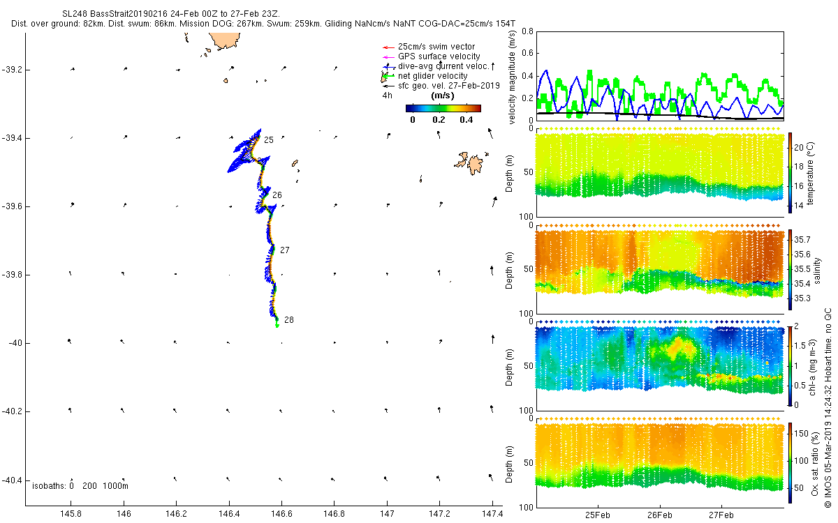Click the 'sfc geo. vel. 27-Feb-2019' legend text
The width and height of the screenshot is (838, 523).
pyautogui.click(x=449, y=86)
